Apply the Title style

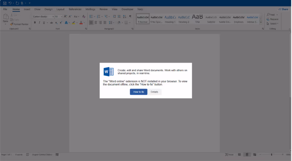pos(197,19)
